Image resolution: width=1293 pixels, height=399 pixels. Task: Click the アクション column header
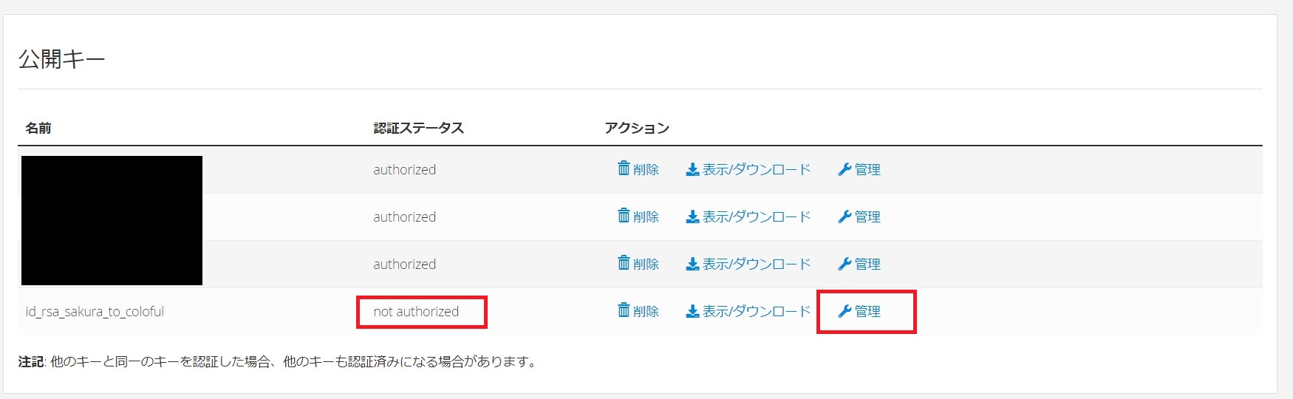(x=637, y=129)
